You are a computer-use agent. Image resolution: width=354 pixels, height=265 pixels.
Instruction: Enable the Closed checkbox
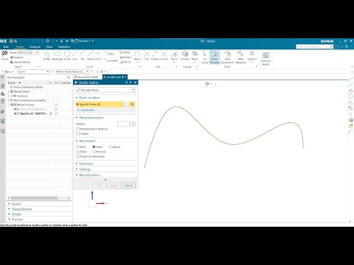coord(77,134)
